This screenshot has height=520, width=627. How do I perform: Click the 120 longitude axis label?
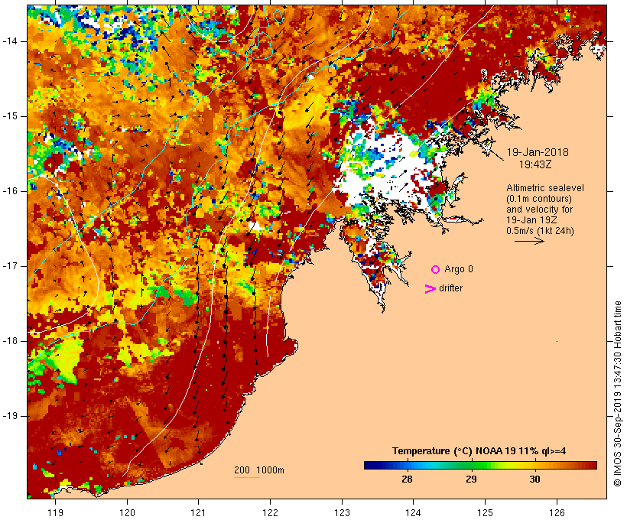click(127, 512)
